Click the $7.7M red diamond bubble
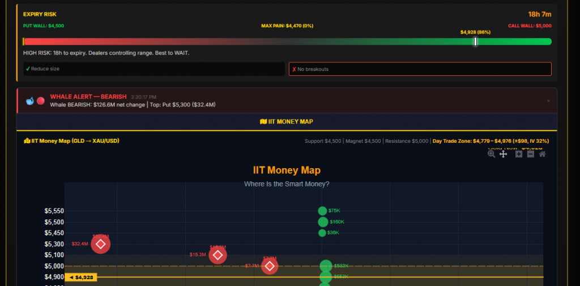Screen dimensions: 580x286 [270, 266]
